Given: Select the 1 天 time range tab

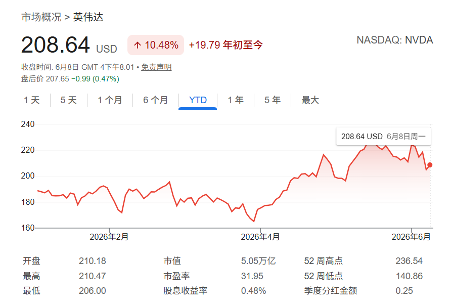Looking at the screenshot, I should click(31, 100).
